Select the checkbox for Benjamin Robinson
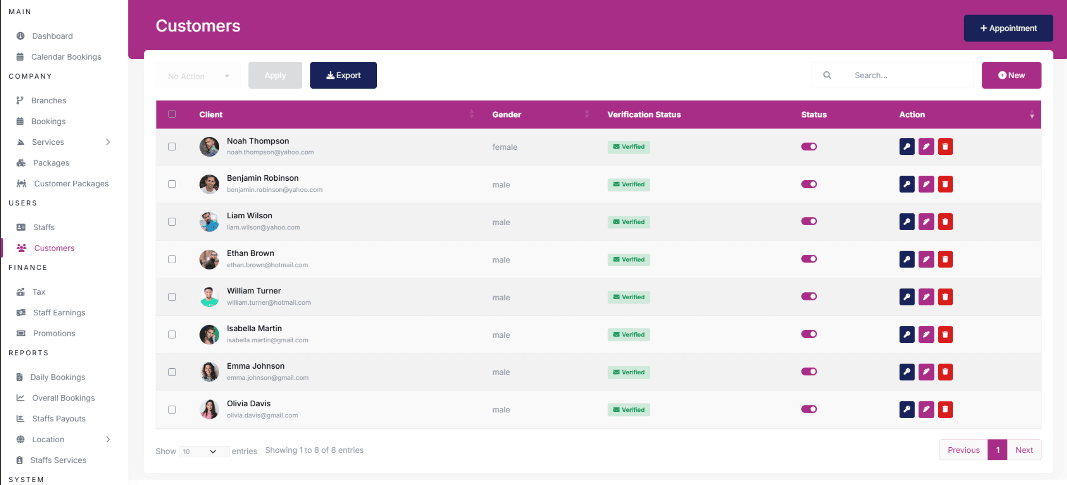The height and width of the screenshot is (485, 1067). 172,184
